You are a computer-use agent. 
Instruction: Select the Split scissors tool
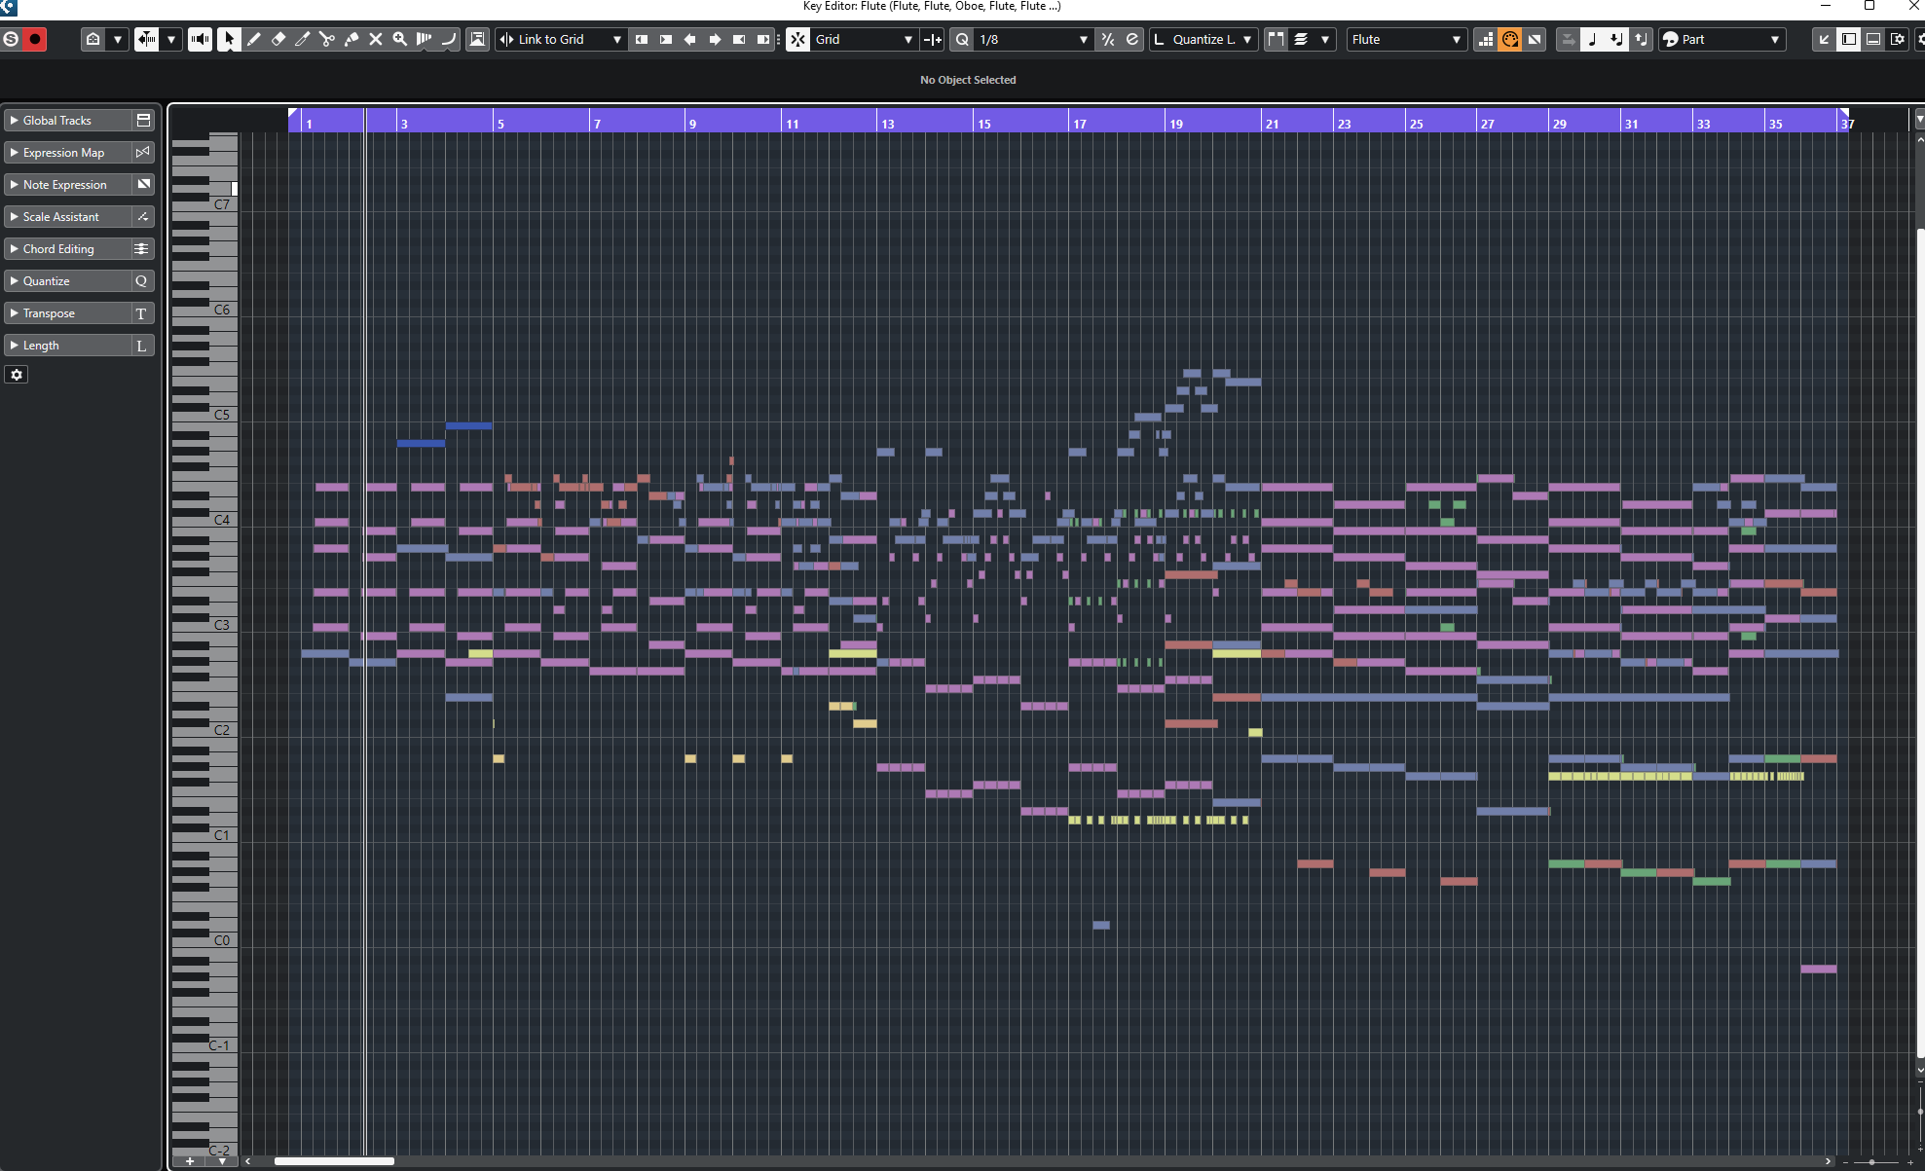[x=327, y=39]
